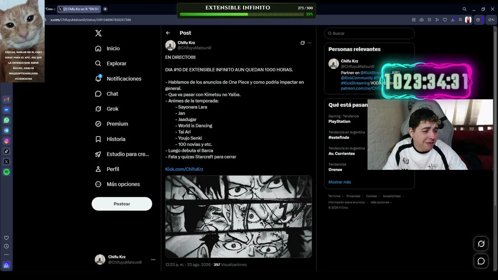
Task: Open Grok in X navigation
Action: click(107, 109)
